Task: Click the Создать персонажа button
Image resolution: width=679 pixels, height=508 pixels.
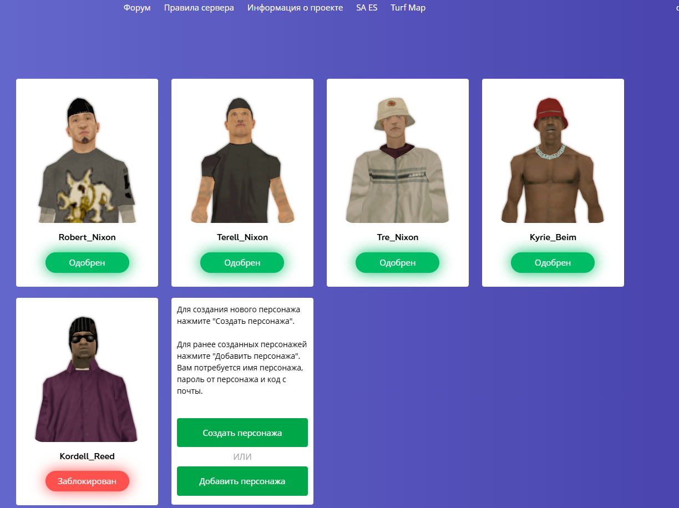Action: 242,433
